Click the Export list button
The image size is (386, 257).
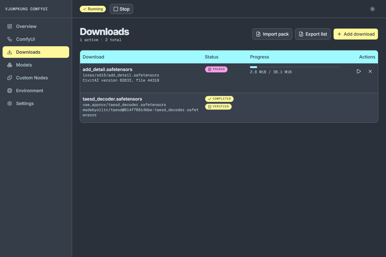coord(313,34)
